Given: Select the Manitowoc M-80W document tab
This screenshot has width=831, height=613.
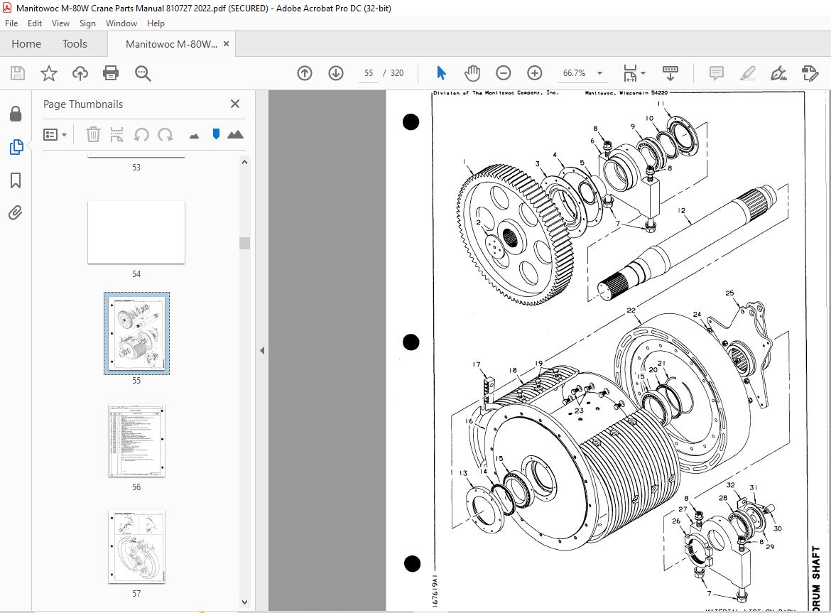Looking at the screenshot, I should coord(171,44).
